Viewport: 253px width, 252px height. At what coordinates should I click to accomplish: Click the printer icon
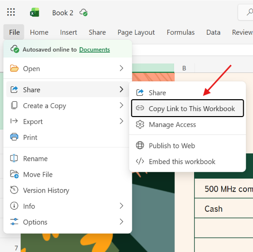14,137
